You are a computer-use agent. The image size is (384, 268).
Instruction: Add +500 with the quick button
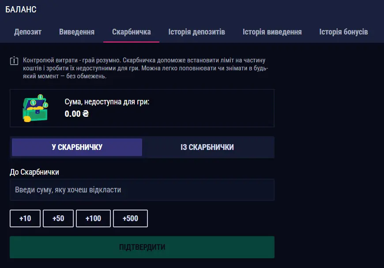click(130, 218)
